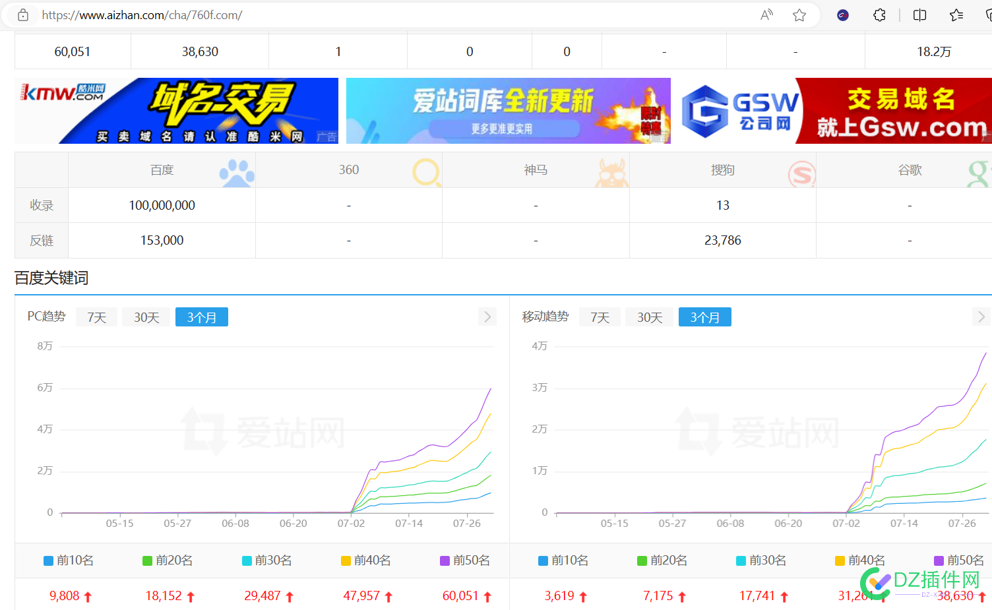Toggle PC 前20名 green legend swatch
The height and width of the screenshot is (610, 992).
coord(147,561)
